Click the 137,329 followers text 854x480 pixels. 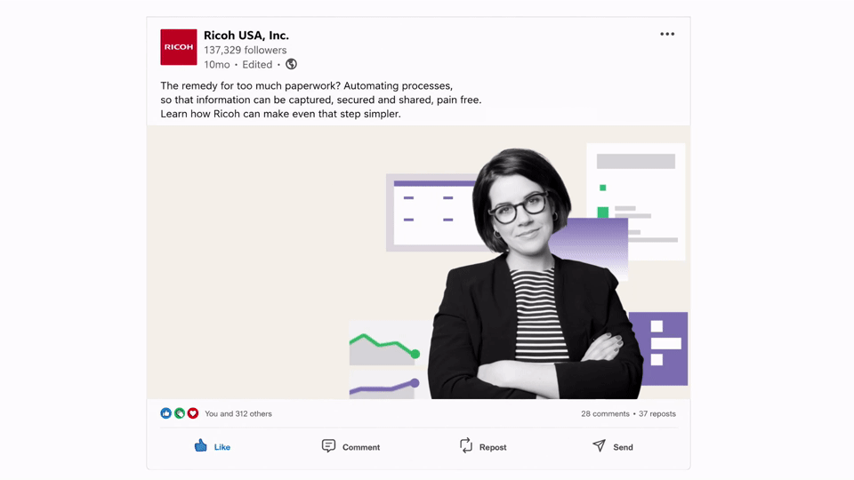[x=246, y=50]
